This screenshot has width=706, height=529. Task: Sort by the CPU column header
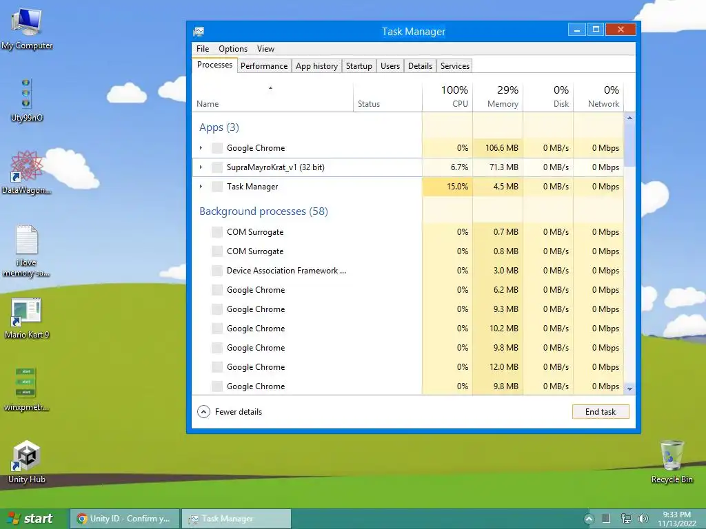coord(447,97)
